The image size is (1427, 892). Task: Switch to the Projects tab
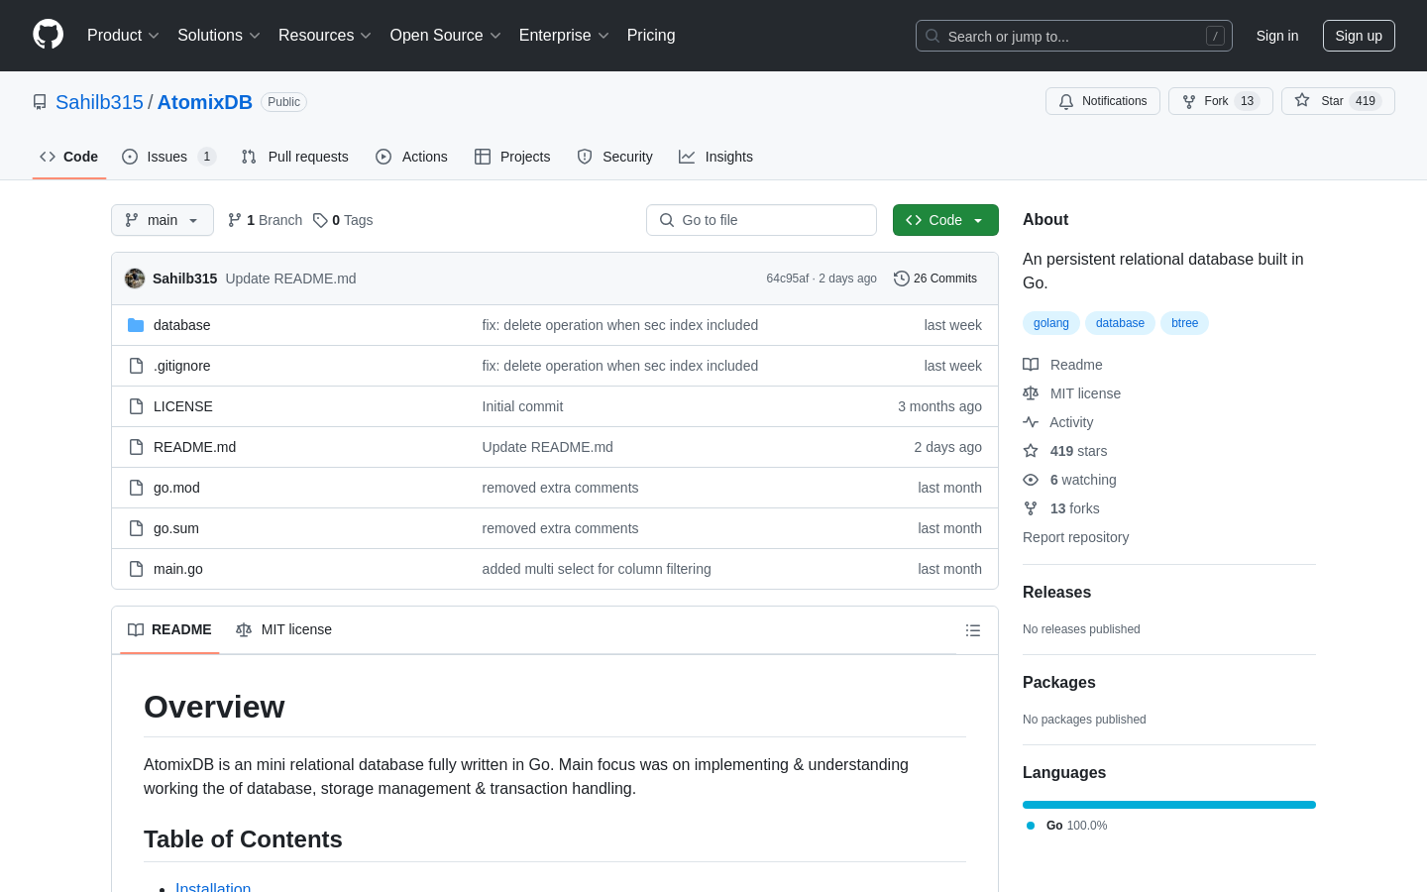pos(512,157)
